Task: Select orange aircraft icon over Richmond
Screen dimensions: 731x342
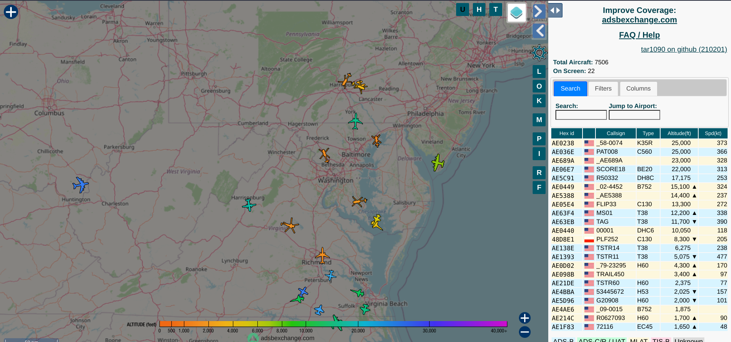Action: point(322,255)
